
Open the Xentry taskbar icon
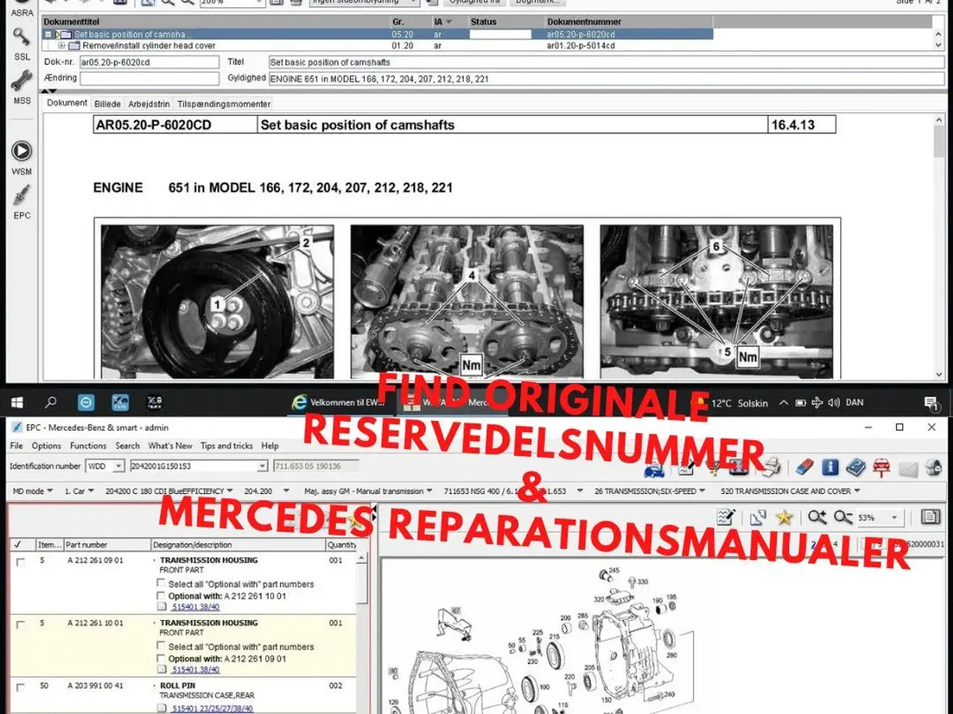pos(120,402)
